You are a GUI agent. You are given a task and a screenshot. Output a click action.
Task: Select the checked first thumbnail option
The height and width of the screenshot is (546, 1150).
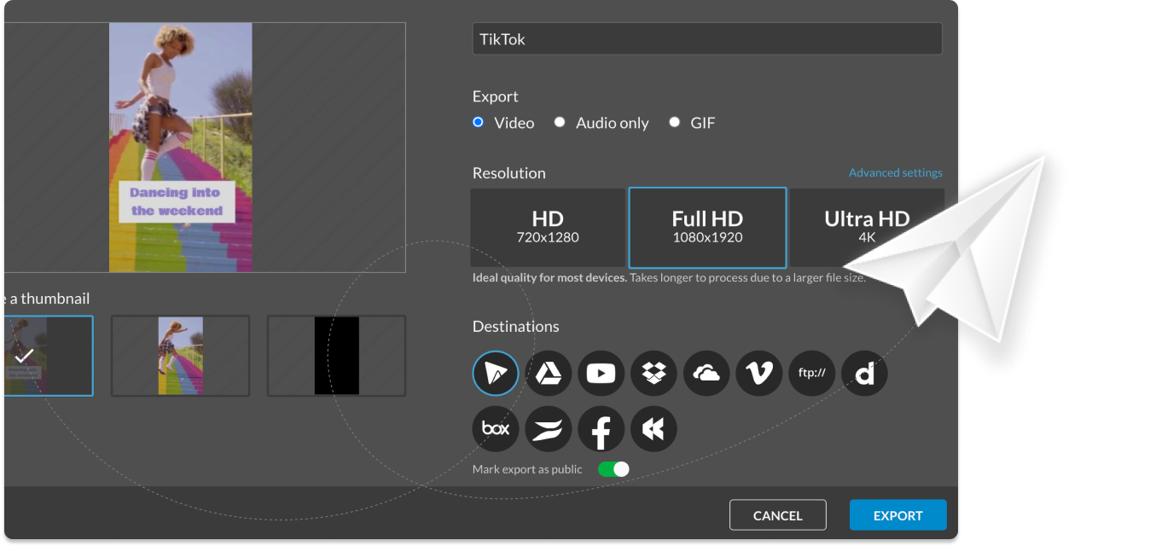coord(48,356)
